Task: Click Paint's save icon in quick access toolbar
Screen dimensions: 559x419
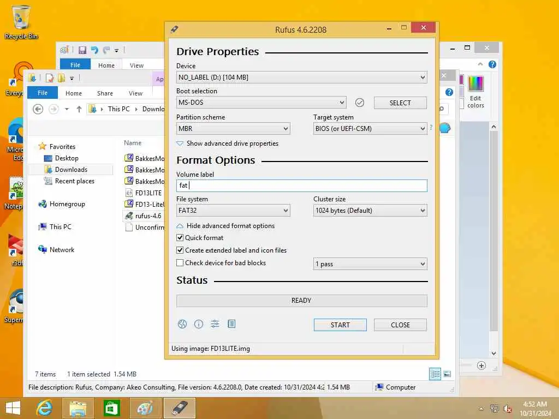Action: (82, 50)
